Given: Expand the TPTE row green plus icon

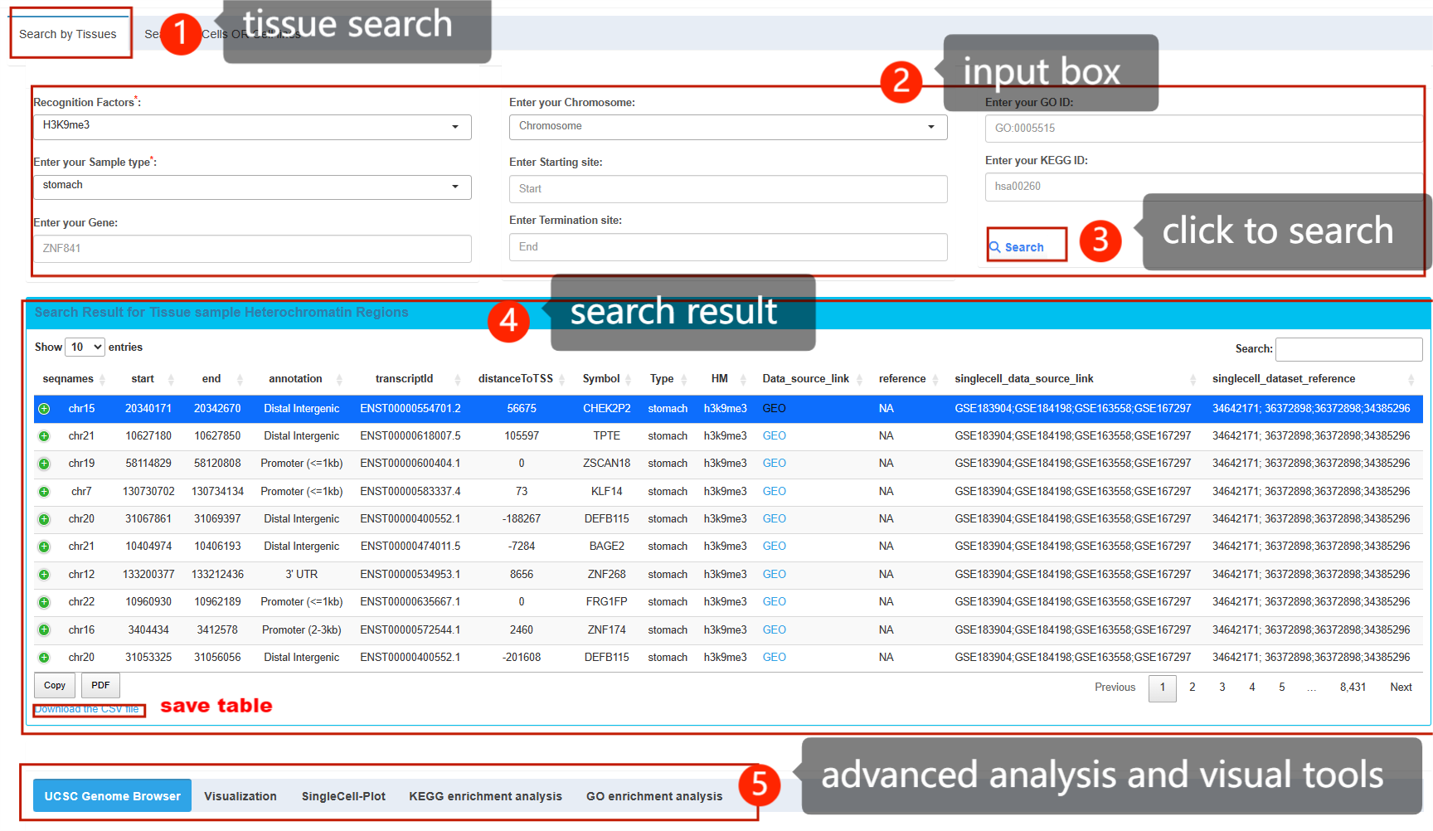Looking at the screenshot, I should point(44,436).
